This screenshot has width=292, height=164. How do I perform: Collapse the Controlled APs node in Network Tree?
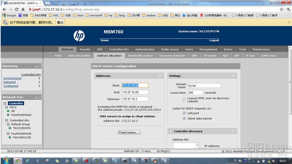7,120
